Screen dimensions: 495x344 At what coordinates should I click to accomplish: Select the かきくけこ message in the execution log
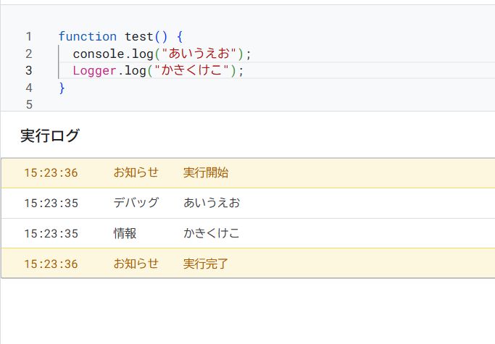212,233
